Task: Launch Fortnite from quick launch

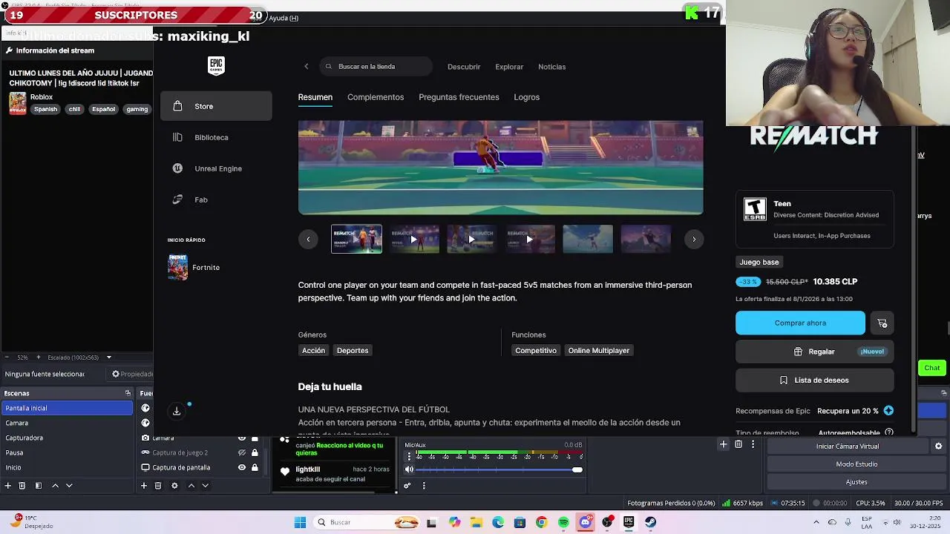Action: 194,267
